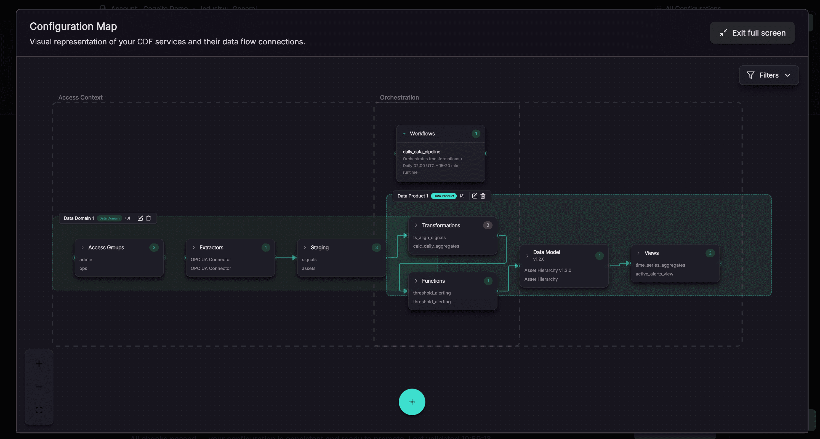Delete Data Product 1 using the trash icon
The image size is (820, 439).
(x=483, y=196)
